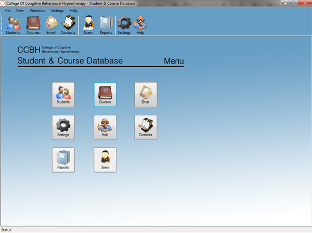Click the Courses book button in the main menu
Image resolution: width=312 pixels, height=233 pixels.
click(x=105, y=95)
